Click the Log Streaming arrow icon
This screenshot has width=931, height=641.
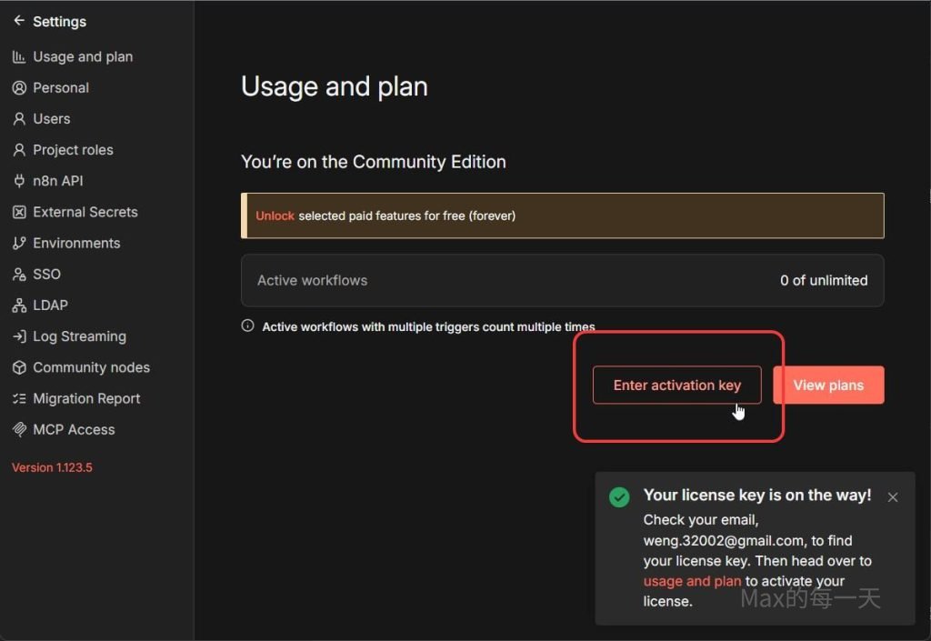click(x=19, y=336)
